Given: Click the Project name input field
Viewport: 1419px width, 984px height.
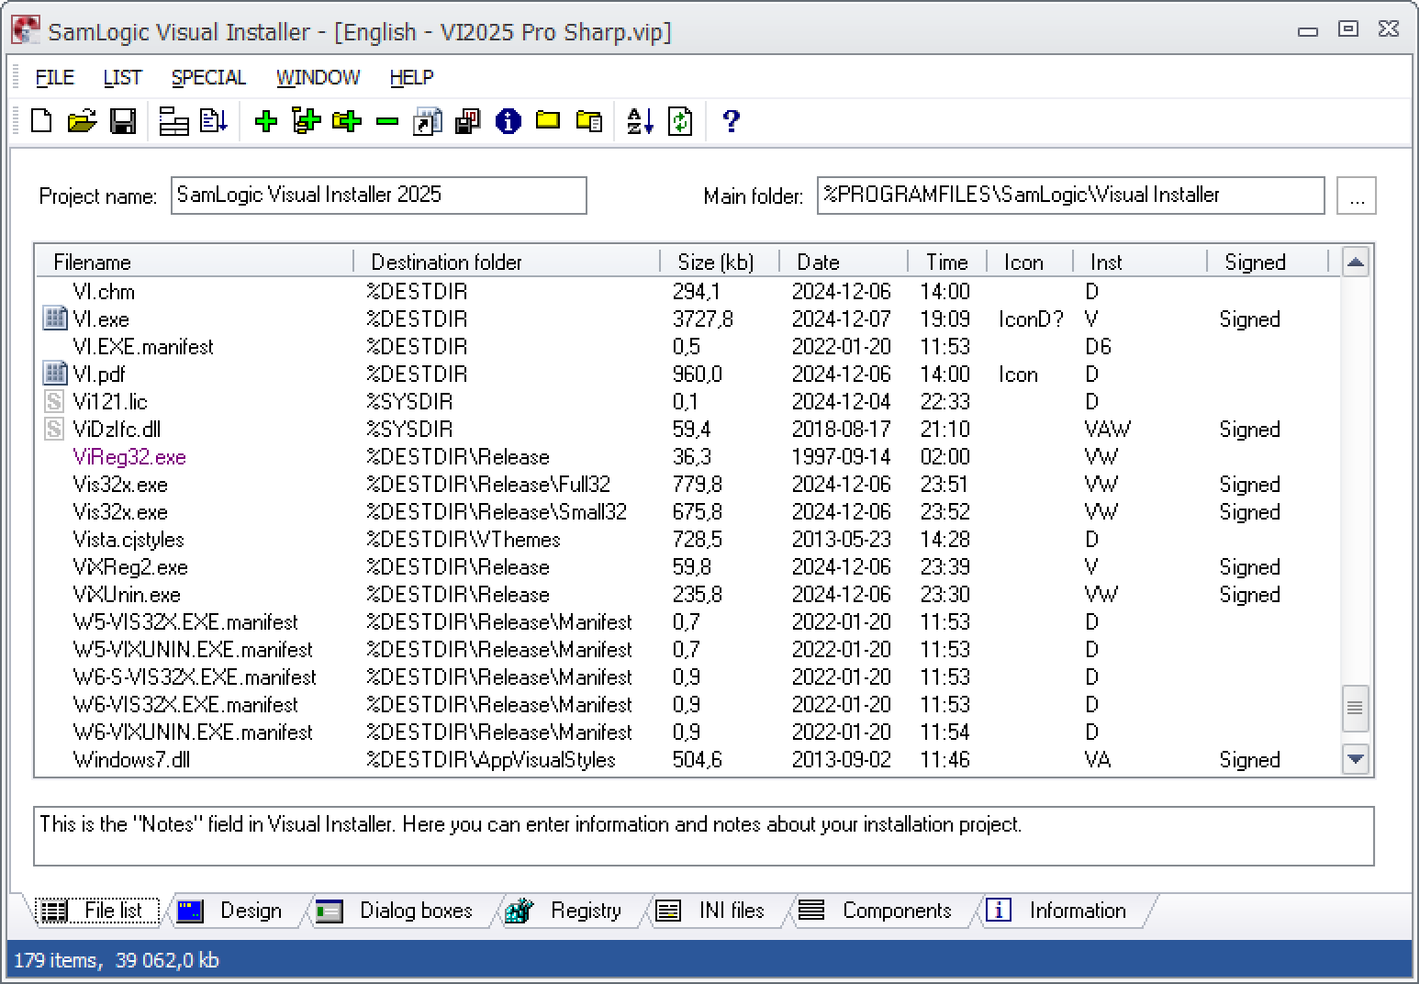Looking at the screenshot, I should pyautogui.click(x=379, y=195).
